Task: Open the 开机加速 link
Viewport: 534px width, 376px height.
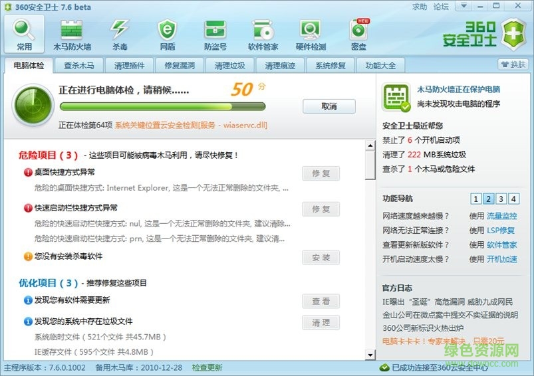Action: click(x=501, y=259)
